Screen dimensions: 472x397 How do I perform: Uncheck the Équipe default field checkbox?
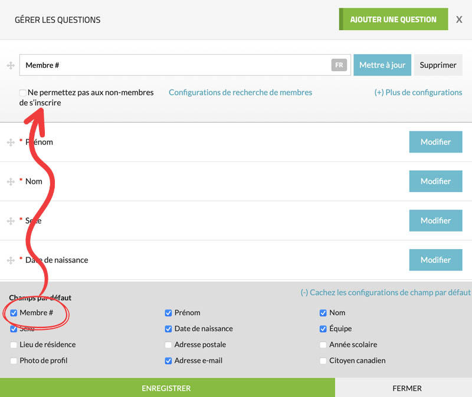323,329
